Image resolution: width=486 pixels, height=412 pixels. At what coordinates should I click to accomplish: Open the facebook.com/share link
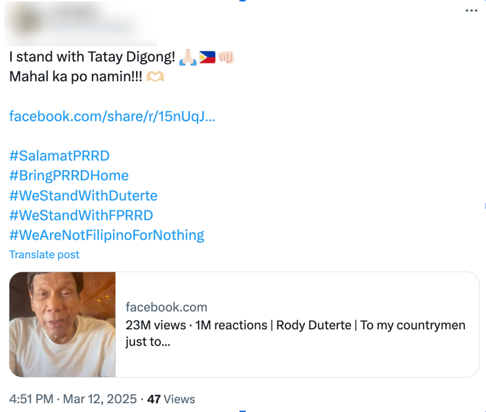click(112, 116)
